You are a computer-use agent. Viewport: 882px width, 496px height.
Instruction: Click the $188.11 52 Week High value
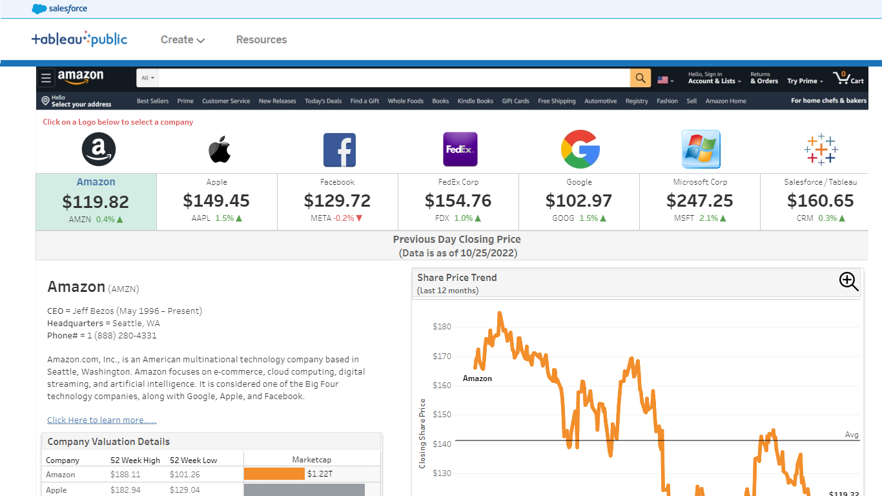tap(125, 475)
